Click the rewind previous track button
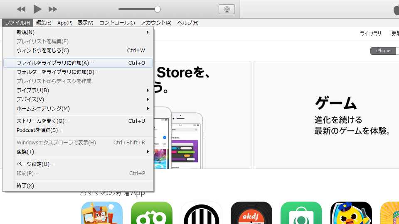 coord(21,10)
